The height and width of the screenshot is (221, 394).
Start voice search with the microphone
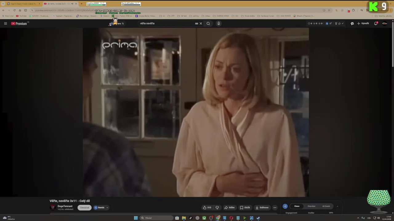[219, 23]
